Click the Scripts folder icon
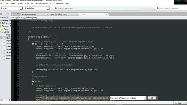The width and height of the screenshot is (187, 105). (2, 32)
